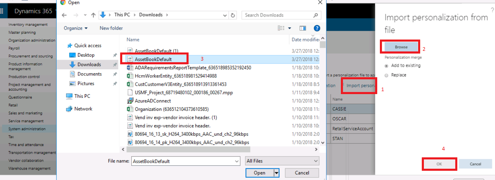Go up one folder level arrow
Image resolution: width=495 pixels, height=180 pixels.
[x=93, y=15]
